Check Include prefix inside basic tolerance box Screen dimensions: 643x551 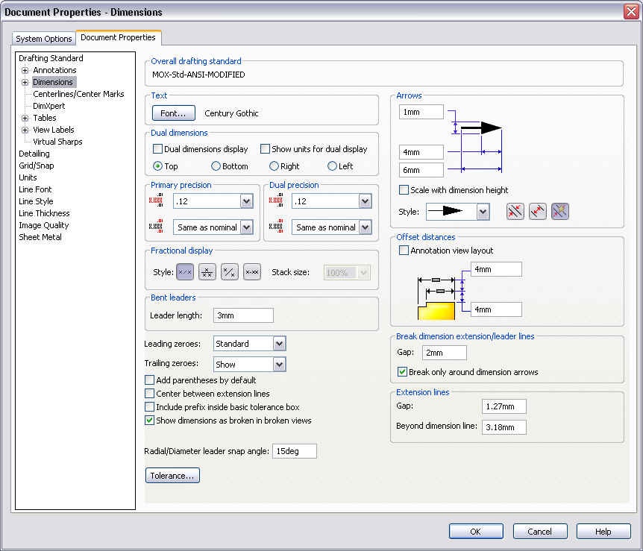click(x=150, y=407)
